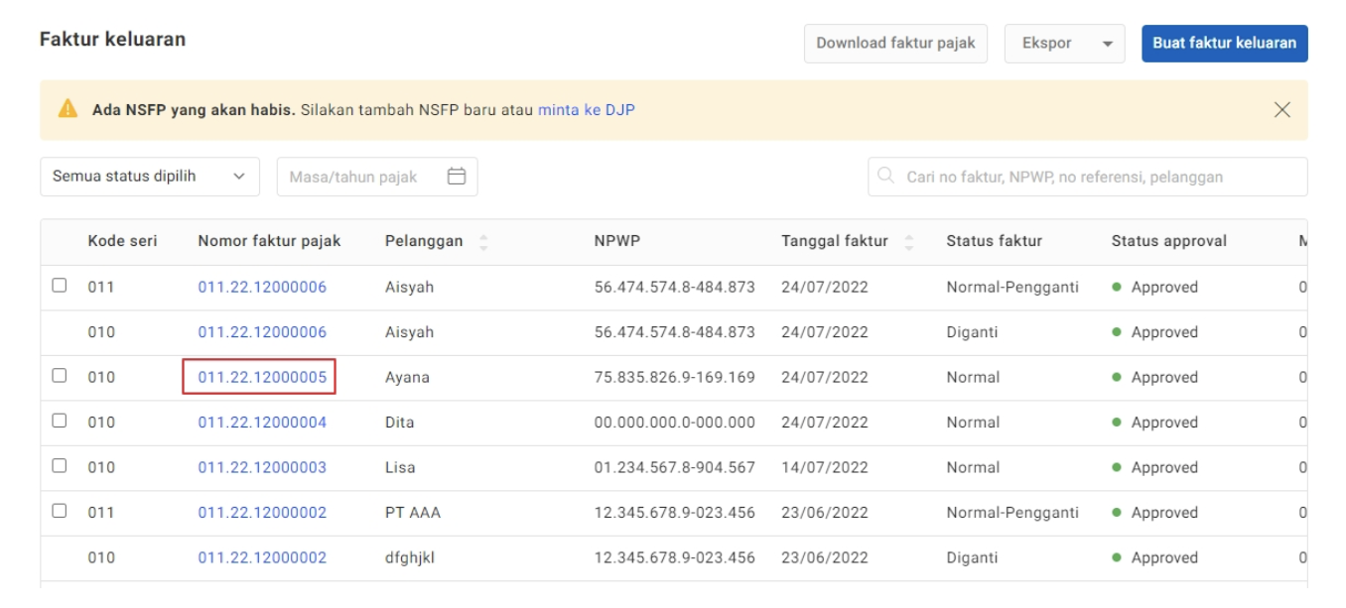Screen dimensions: 1346x608
Task: Click the warning triangle icon in NSFP banner
Action: (67, 109)
